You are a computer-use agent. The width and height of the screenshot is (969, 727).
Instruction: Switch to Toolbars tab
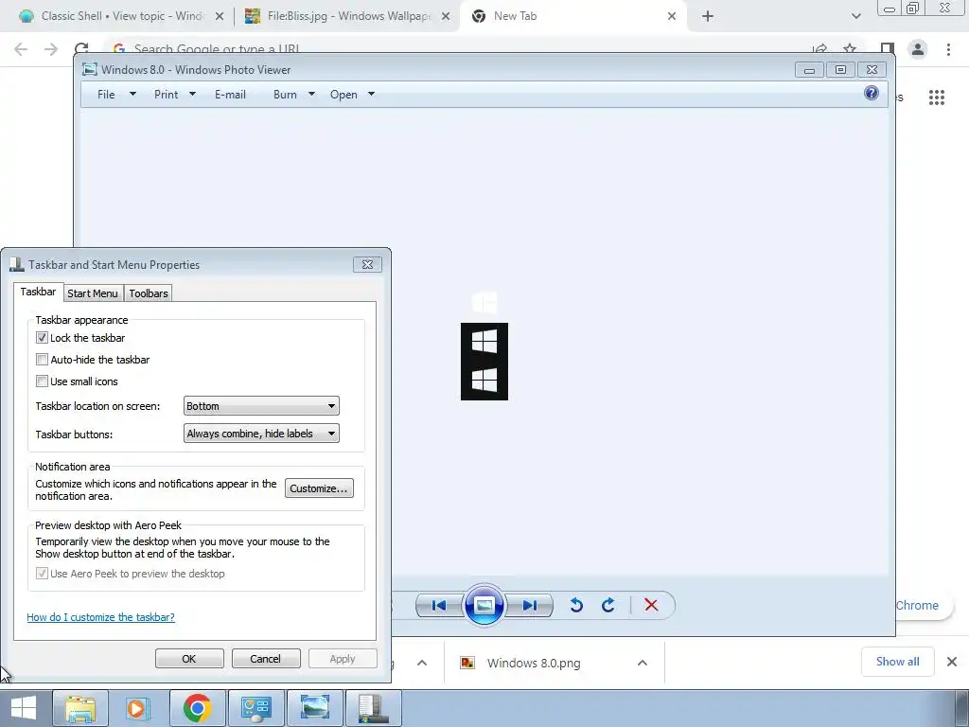[149, 293]
